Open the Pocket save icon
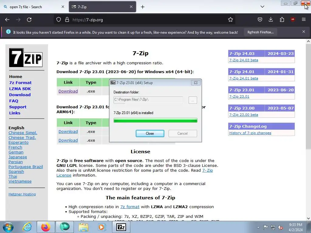311x233 pixels. pos(260,19)
